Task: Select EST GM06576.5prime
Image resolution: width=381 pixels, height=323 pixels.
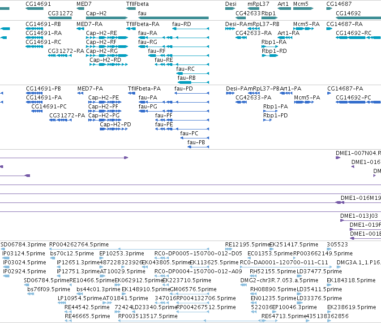Action: click(x=188, y=294)
